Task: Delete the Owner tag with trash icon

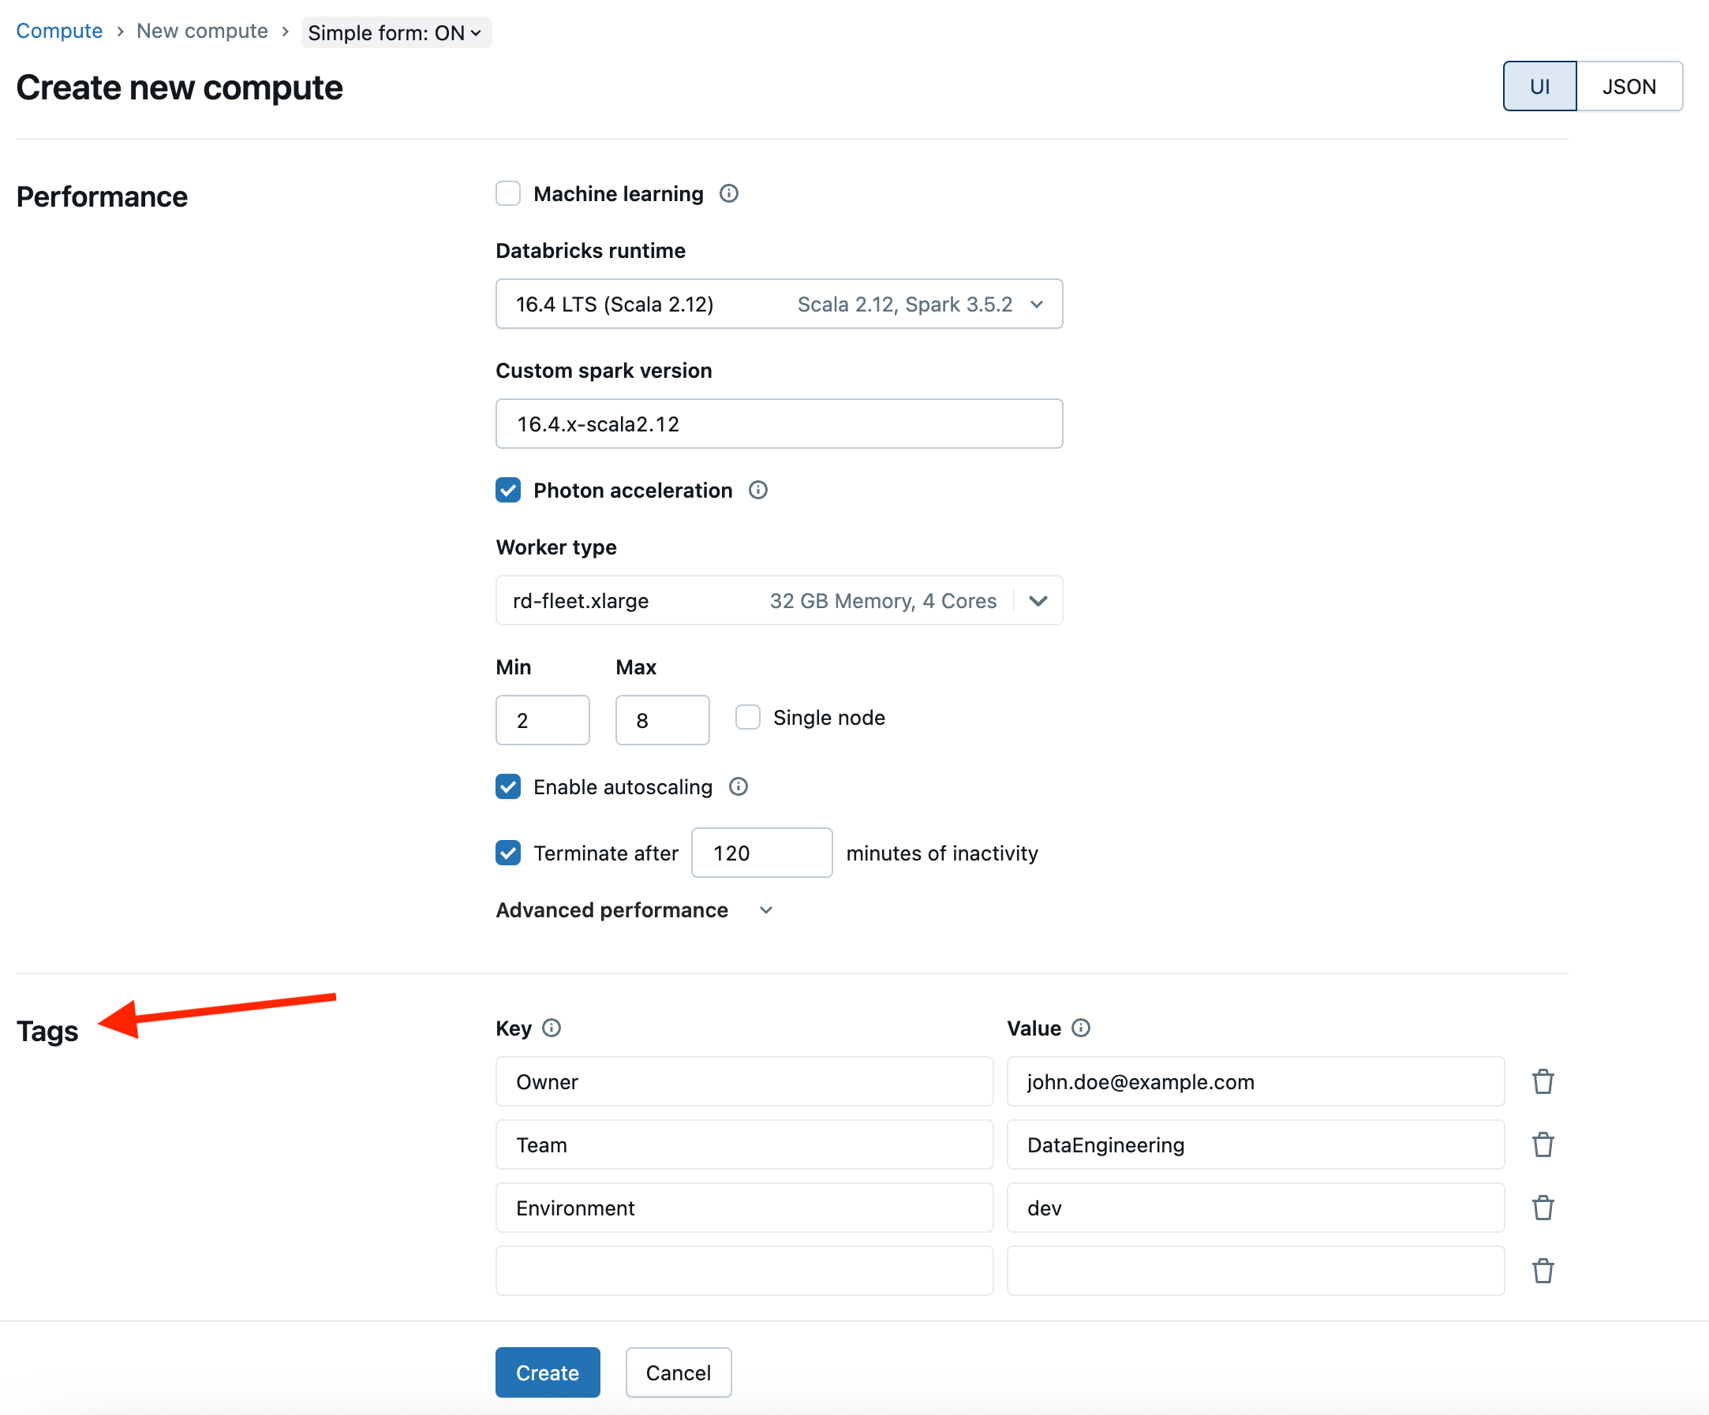Action: coord(1543,1081)
